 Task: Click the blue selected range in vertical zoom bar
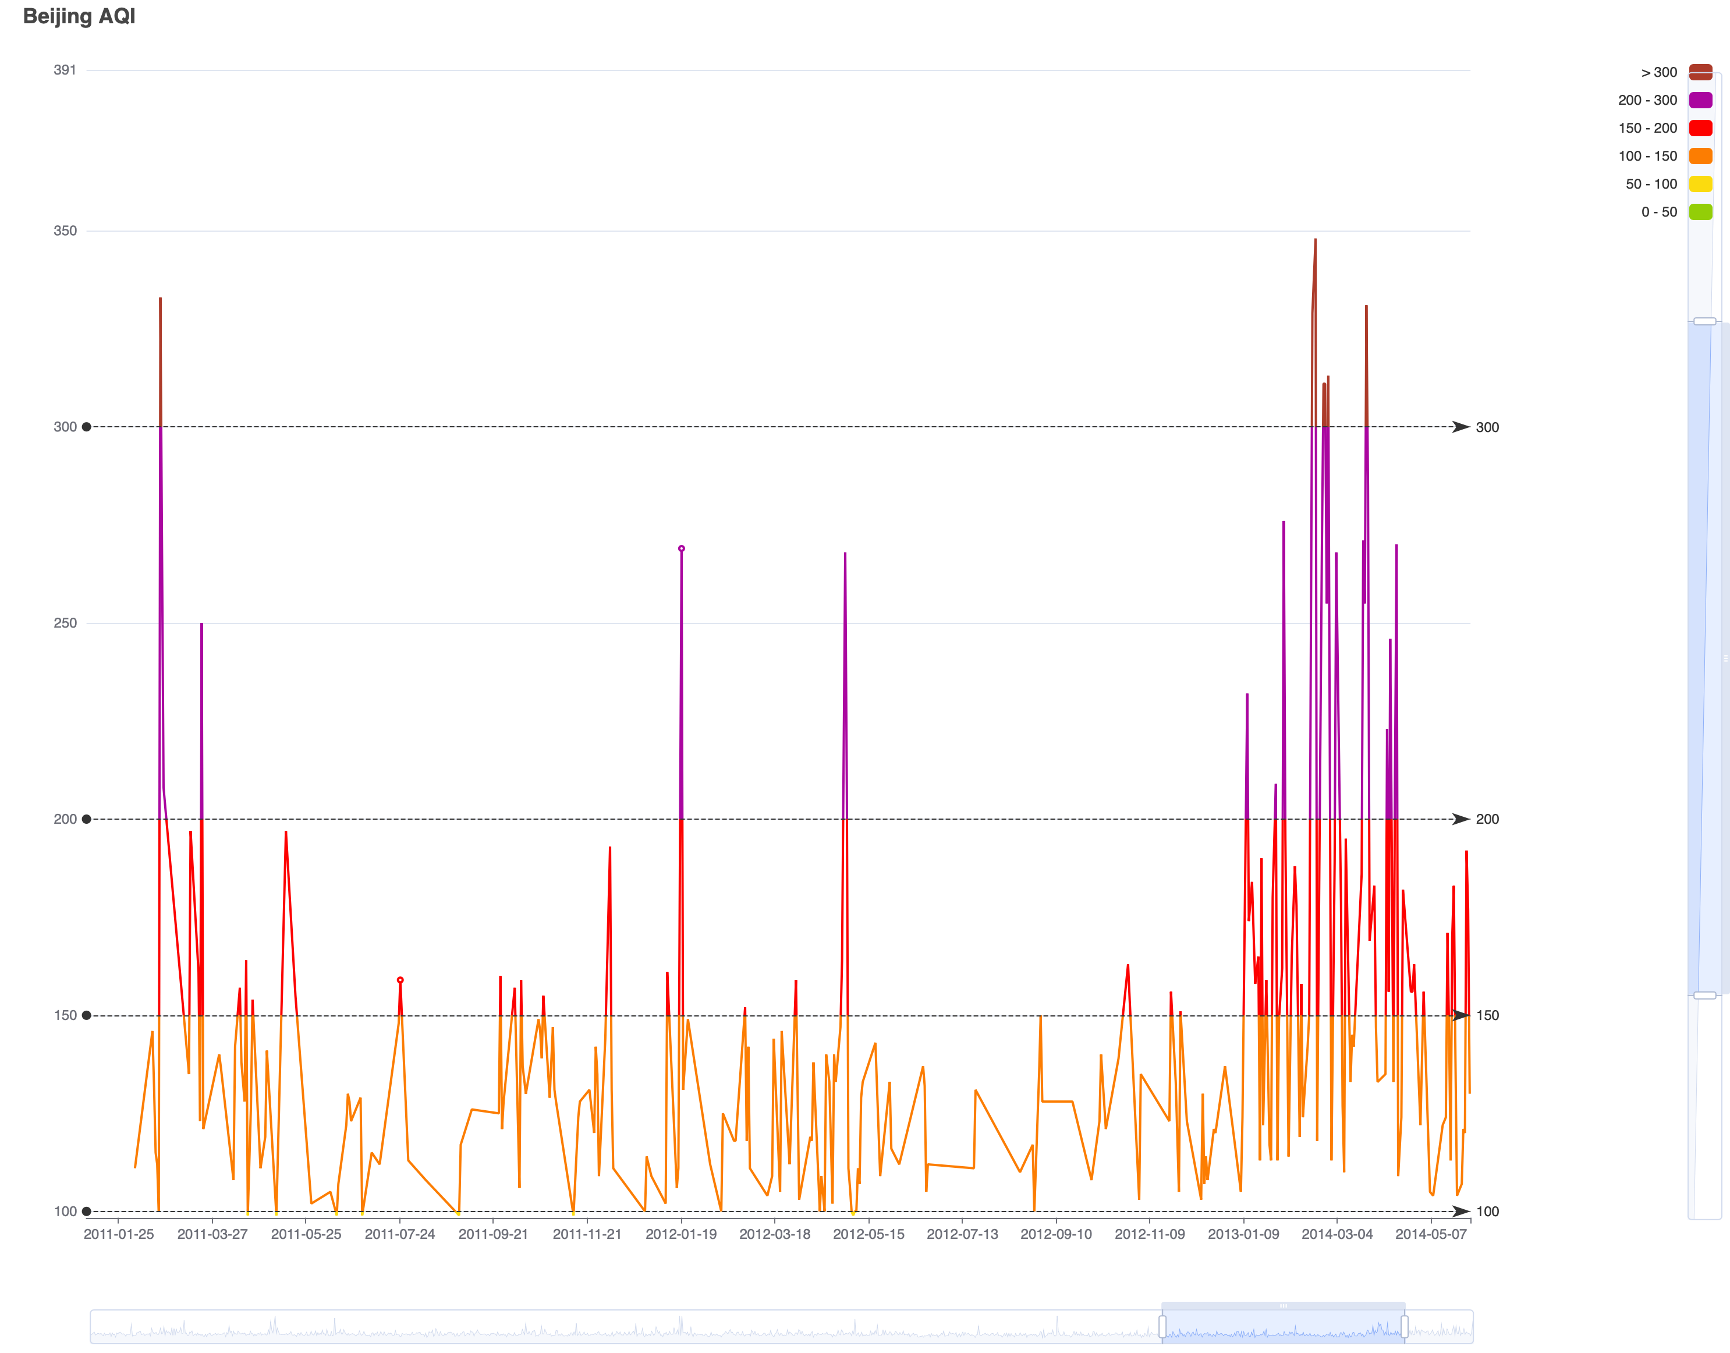pyautogui.click(x=1704, y=657)
